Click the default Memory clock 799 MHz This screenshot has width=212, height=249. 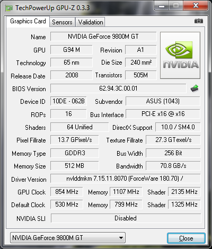pos(126,204)
